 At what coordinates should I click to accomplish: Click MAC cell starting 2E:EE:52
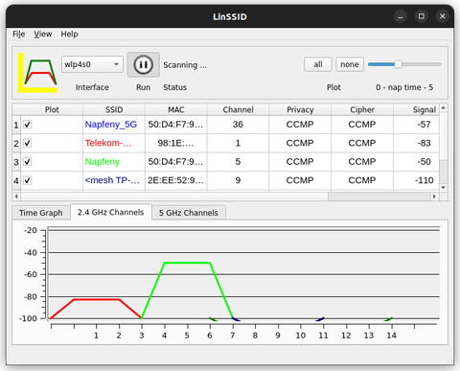(176, 180)
